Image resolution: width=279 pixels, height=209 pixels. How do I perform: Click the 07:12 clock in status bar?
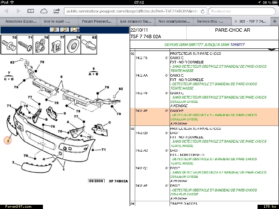pyautogui.click(x=139, y=3)
